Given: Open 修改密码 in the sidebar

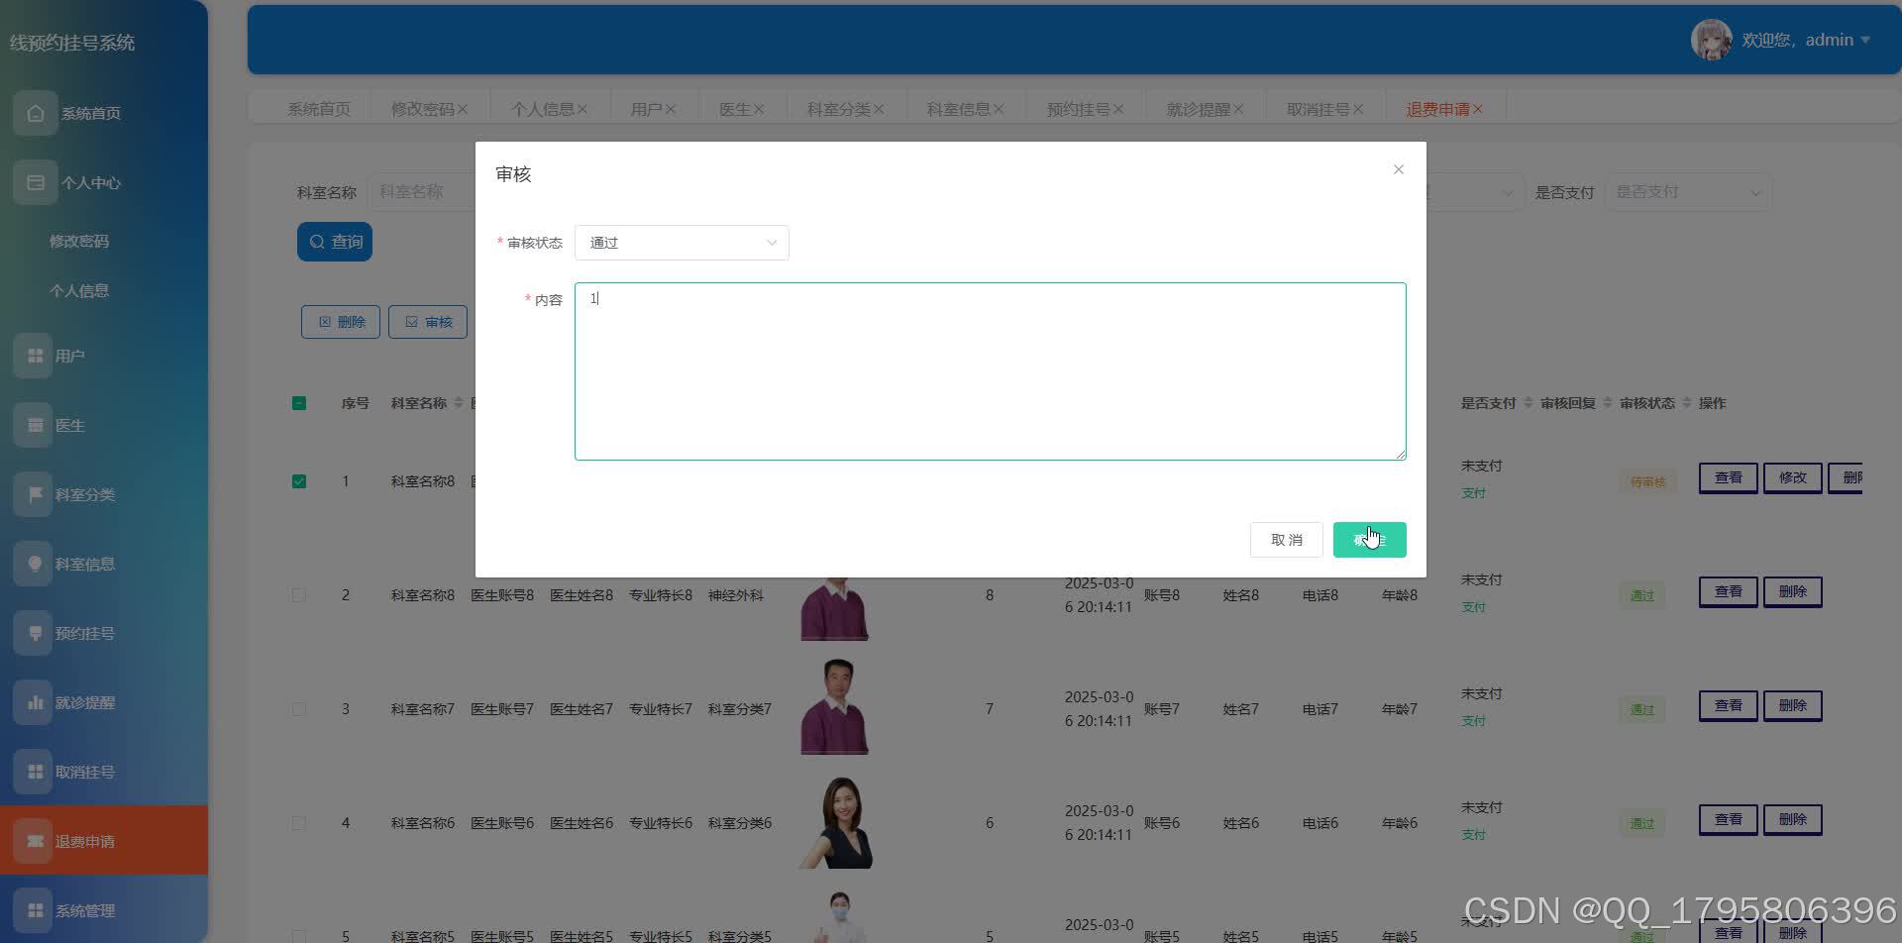Looking at the screenshot, I should [x=79, y=241].
